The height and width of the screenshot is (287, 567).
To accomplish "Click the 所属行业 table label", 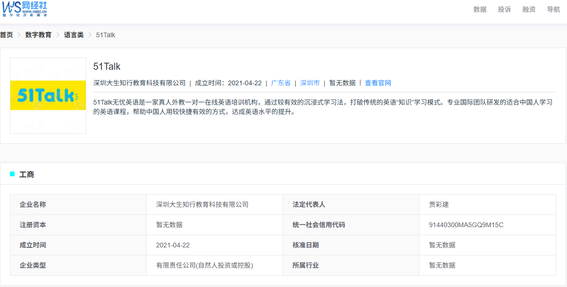I will [306, 265].
